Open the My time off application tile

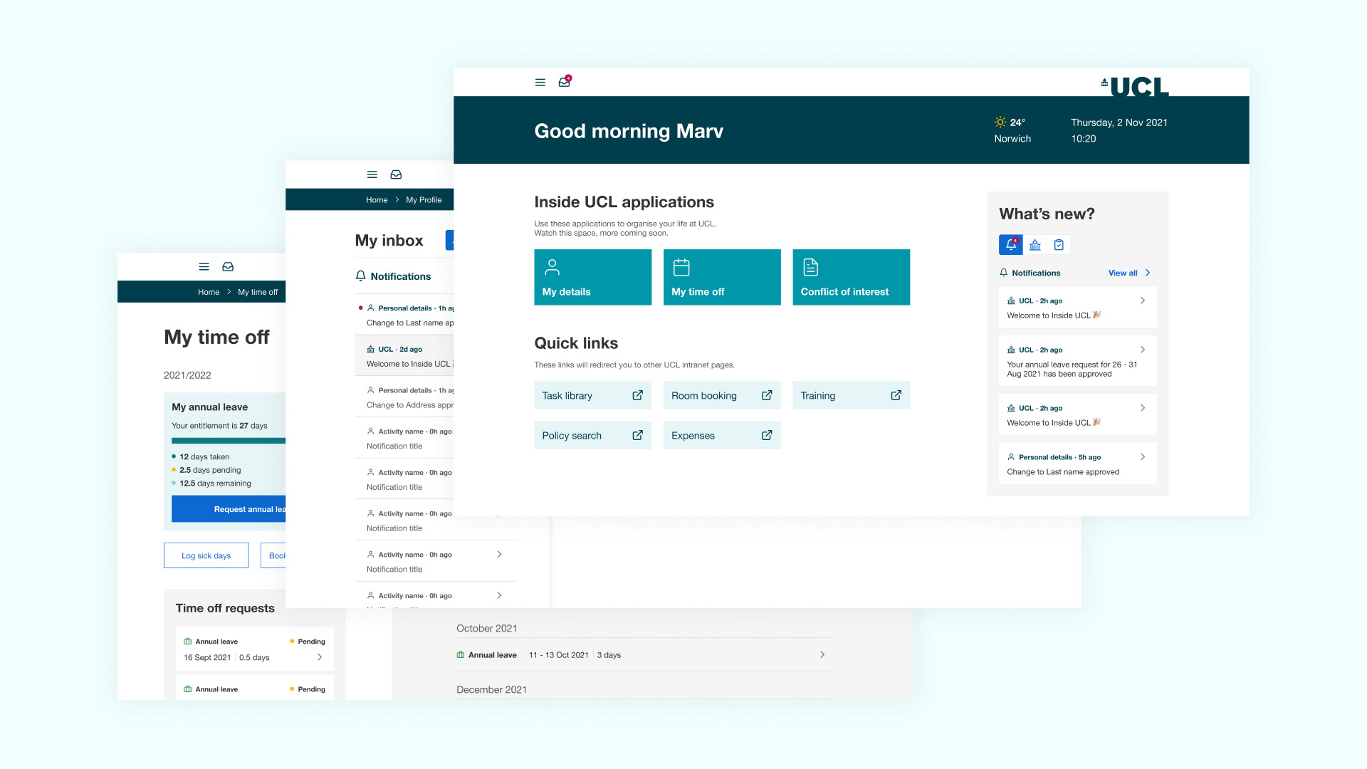tap(722, 277)
